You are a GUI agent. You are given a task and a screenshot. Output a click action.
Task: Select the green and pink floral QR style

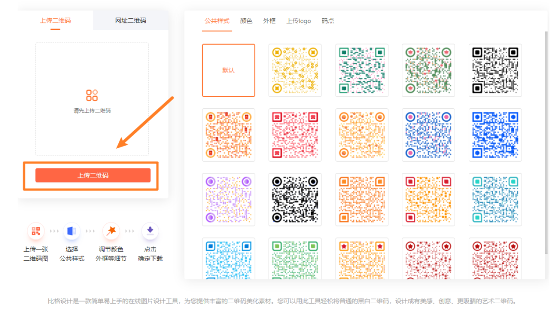[x=428, y=70]
